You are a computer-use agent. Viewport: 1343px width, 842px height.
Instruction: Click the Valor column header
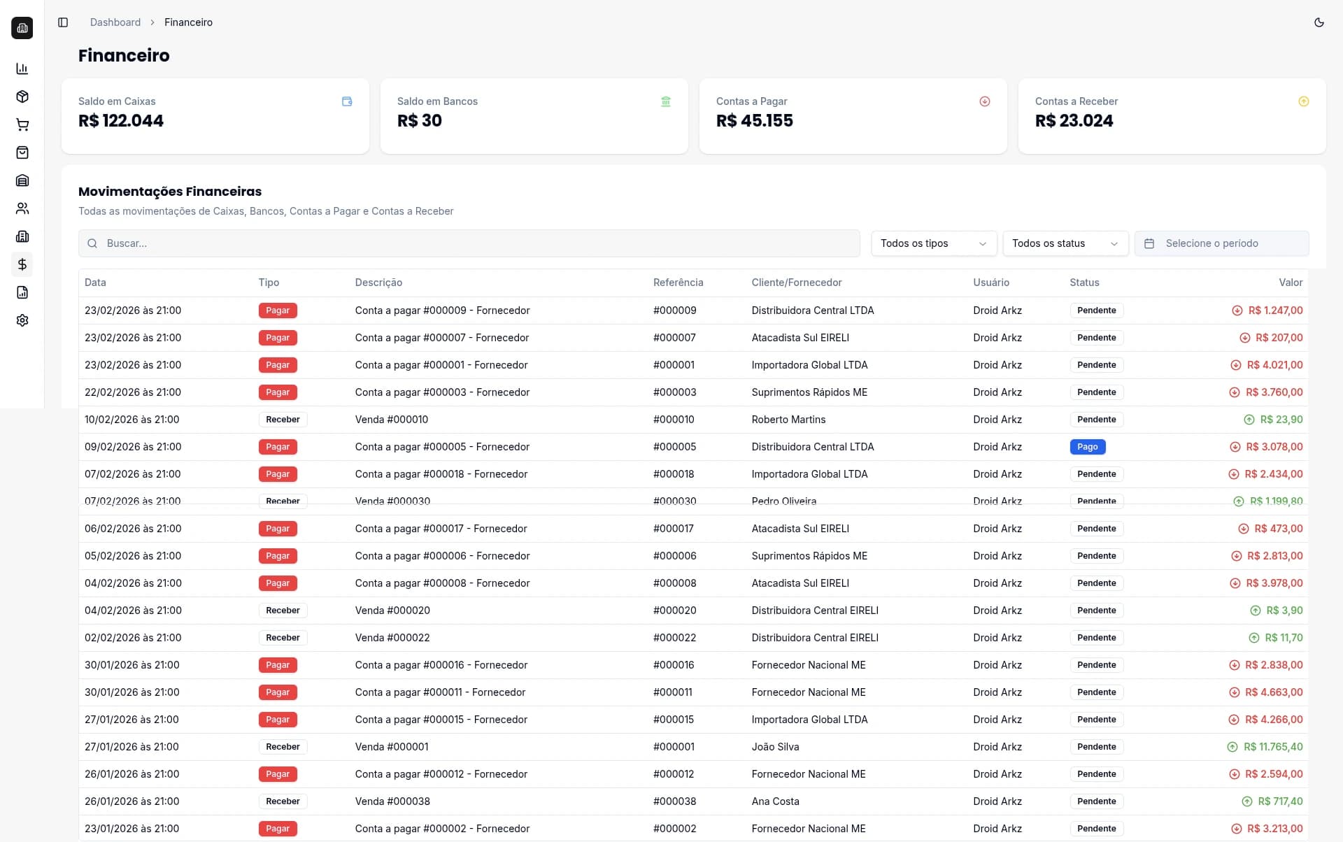pos(1290,283)
